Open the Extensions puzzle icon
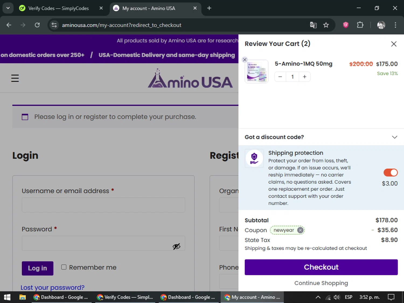Viewport: 404px width, 303px height. tap(360, 25)
